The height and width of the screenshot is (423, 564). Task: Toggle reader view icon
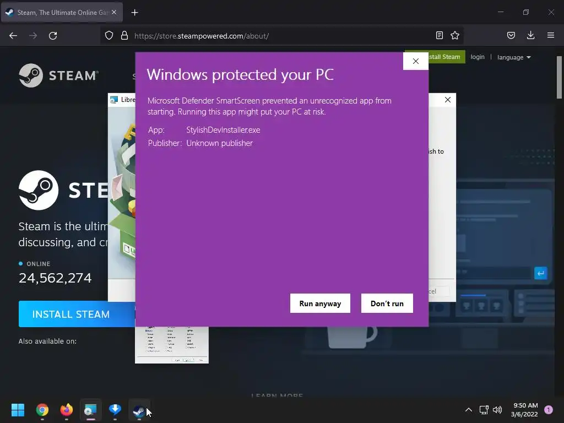tap(439, 35)
